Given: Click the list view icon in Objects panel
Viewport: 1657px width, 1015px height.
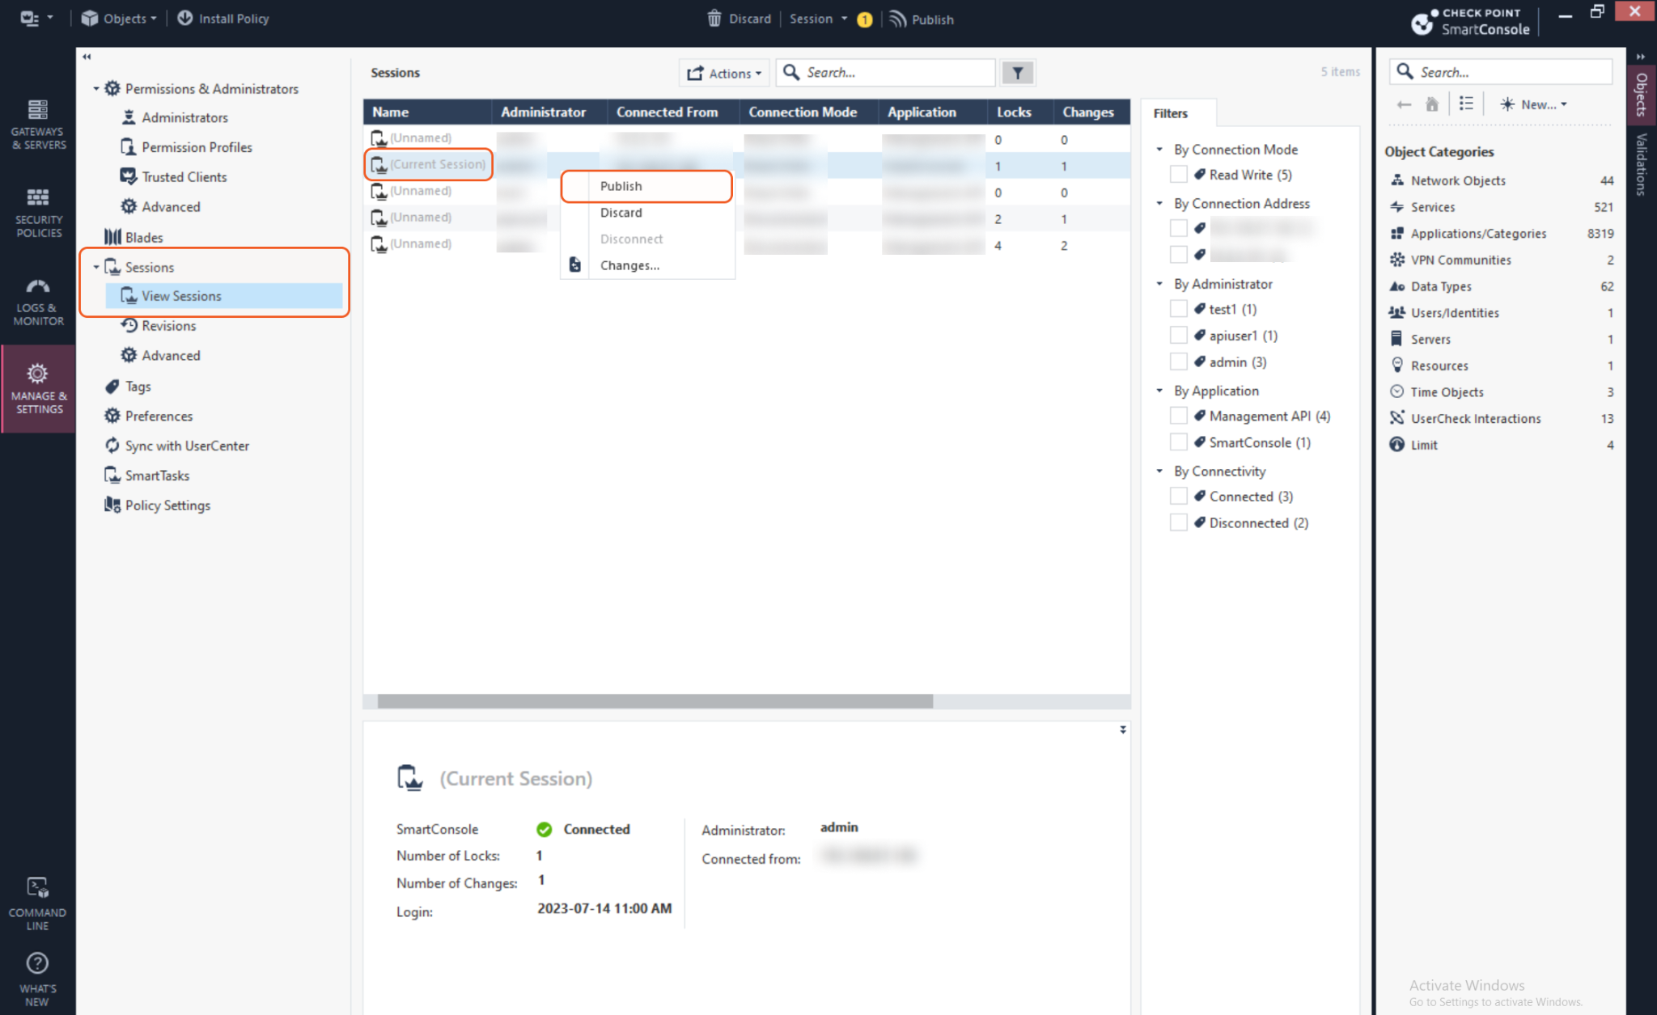Looking at the screenshot, I should pyautogui.click(x=1465, y=104).
